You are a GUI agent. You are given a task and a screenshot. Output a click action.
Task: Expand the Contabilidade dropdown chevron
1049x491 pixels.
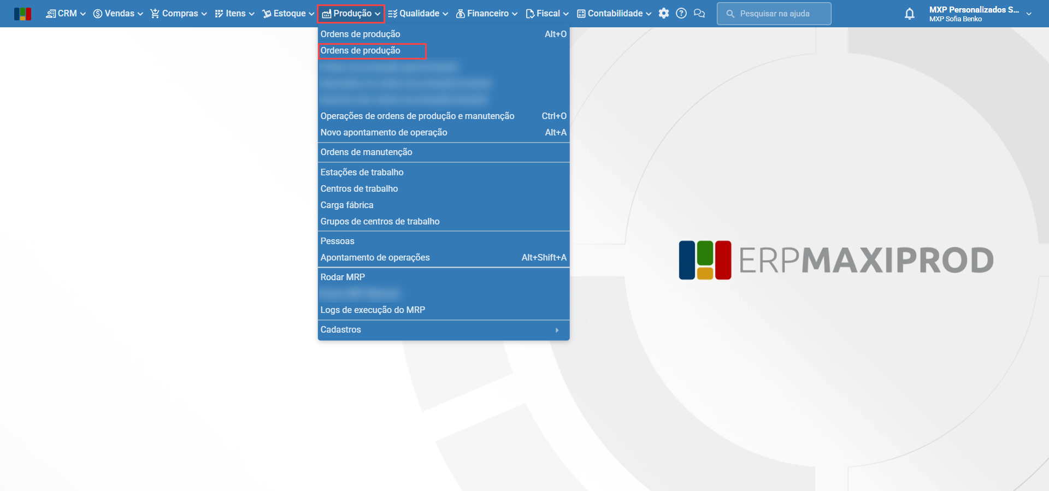pyautogui.click(x=649, y=14)
